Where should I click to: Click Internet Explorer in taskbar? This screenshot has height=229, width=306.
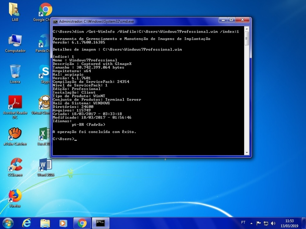(27, 223)
